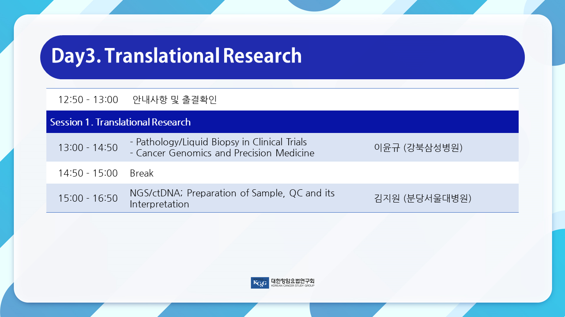Click speaker name 이윤규 (강북삼성병원)
This screenshot has width=565, height=317.
(418, 147)
